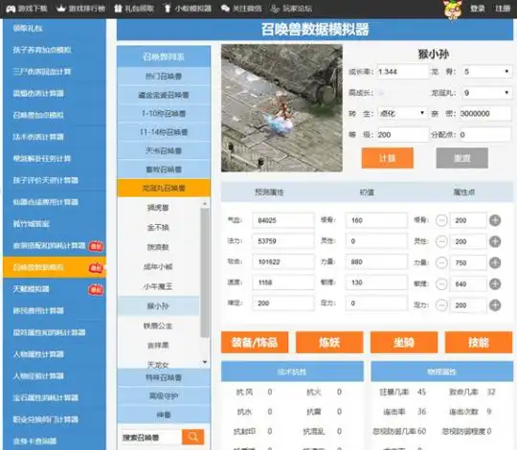Decrease 灵性 attribute points with minus icon
The image size is (517, 450).
point(441,241)
